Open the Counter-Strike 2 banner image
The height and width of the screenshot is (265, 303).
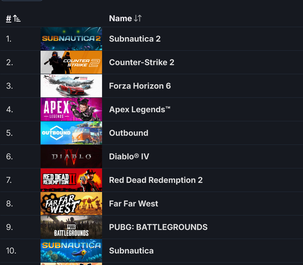coord(71,62)
